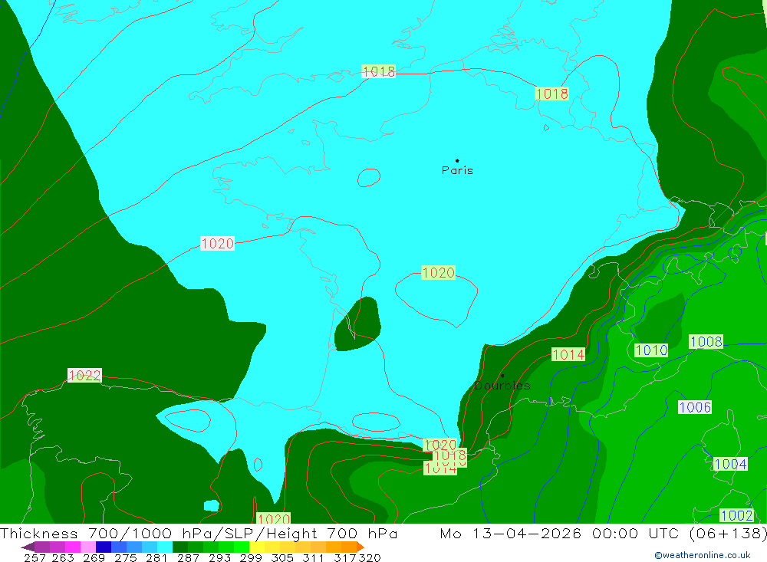Image resolution: width=767 pixels, height=562 pixels.
Task: Click the Paris city label
Action: [457, 170]
